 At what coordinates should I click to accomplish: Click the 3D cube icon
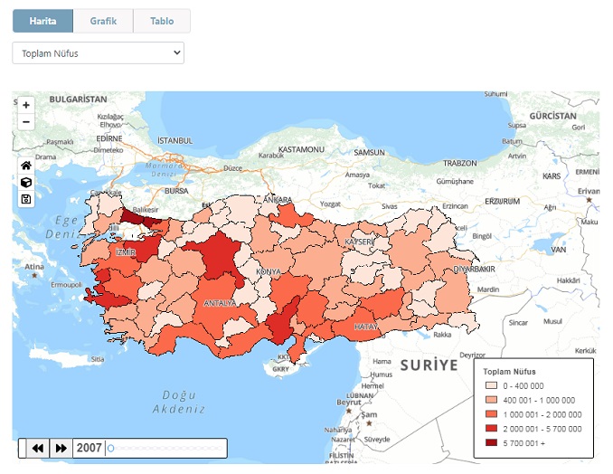[x=26, y=182]
